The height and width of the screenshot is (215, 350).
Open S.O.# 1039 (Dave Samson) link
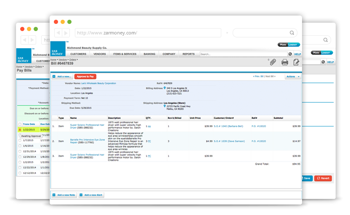[x=229, y=141]
